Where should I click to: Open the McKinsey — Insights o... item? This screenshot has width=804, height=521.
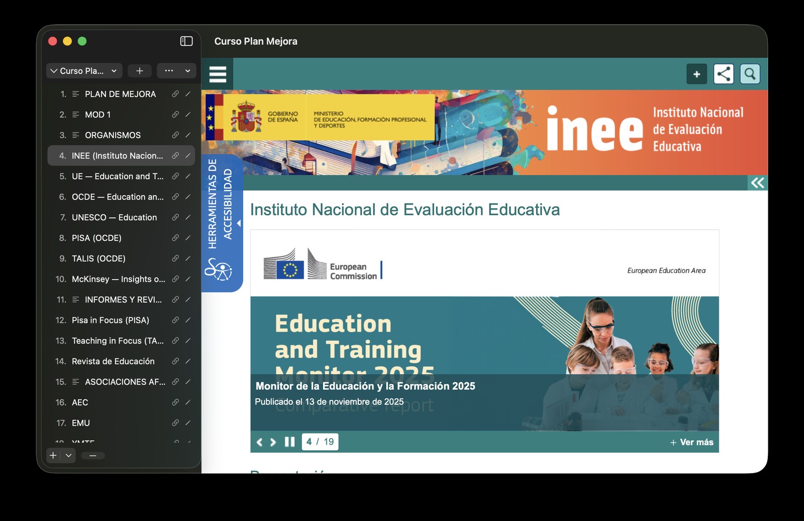[x=121, y=279]
